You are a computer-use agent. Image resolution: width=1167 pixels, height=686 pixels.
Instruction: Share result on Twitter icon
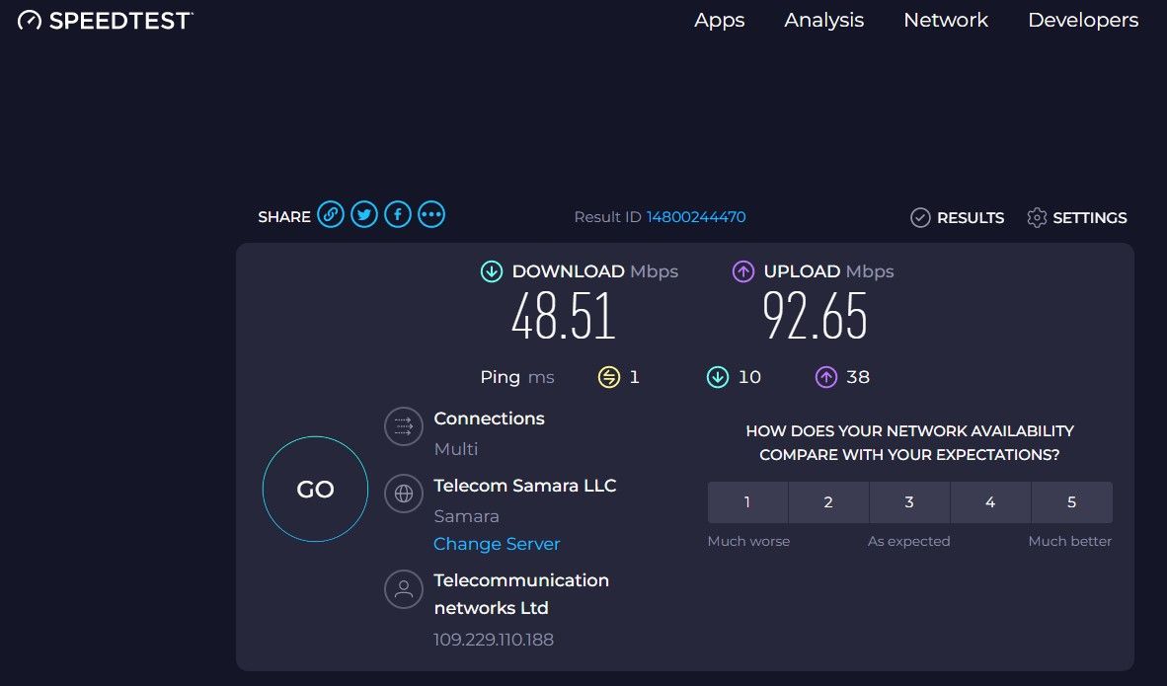(364, 215)
